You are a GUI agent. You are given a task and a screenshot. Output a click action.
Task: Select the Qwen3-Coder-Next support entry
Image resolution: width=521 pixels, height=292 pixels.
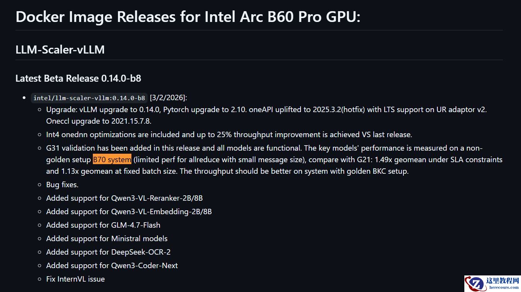pos(112,265)
